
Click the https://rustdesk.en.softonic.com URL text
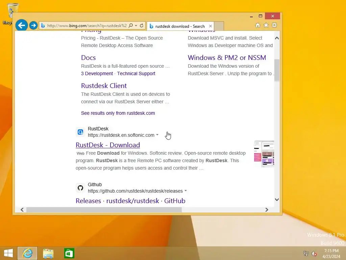[121, 135]
